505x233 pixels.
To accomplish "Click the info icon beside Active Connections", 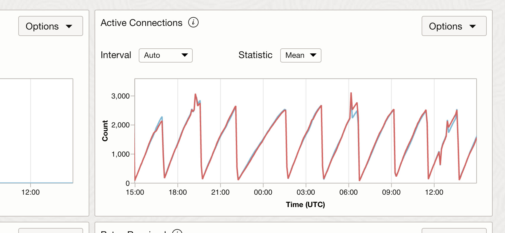I will (x=193, y=22).
